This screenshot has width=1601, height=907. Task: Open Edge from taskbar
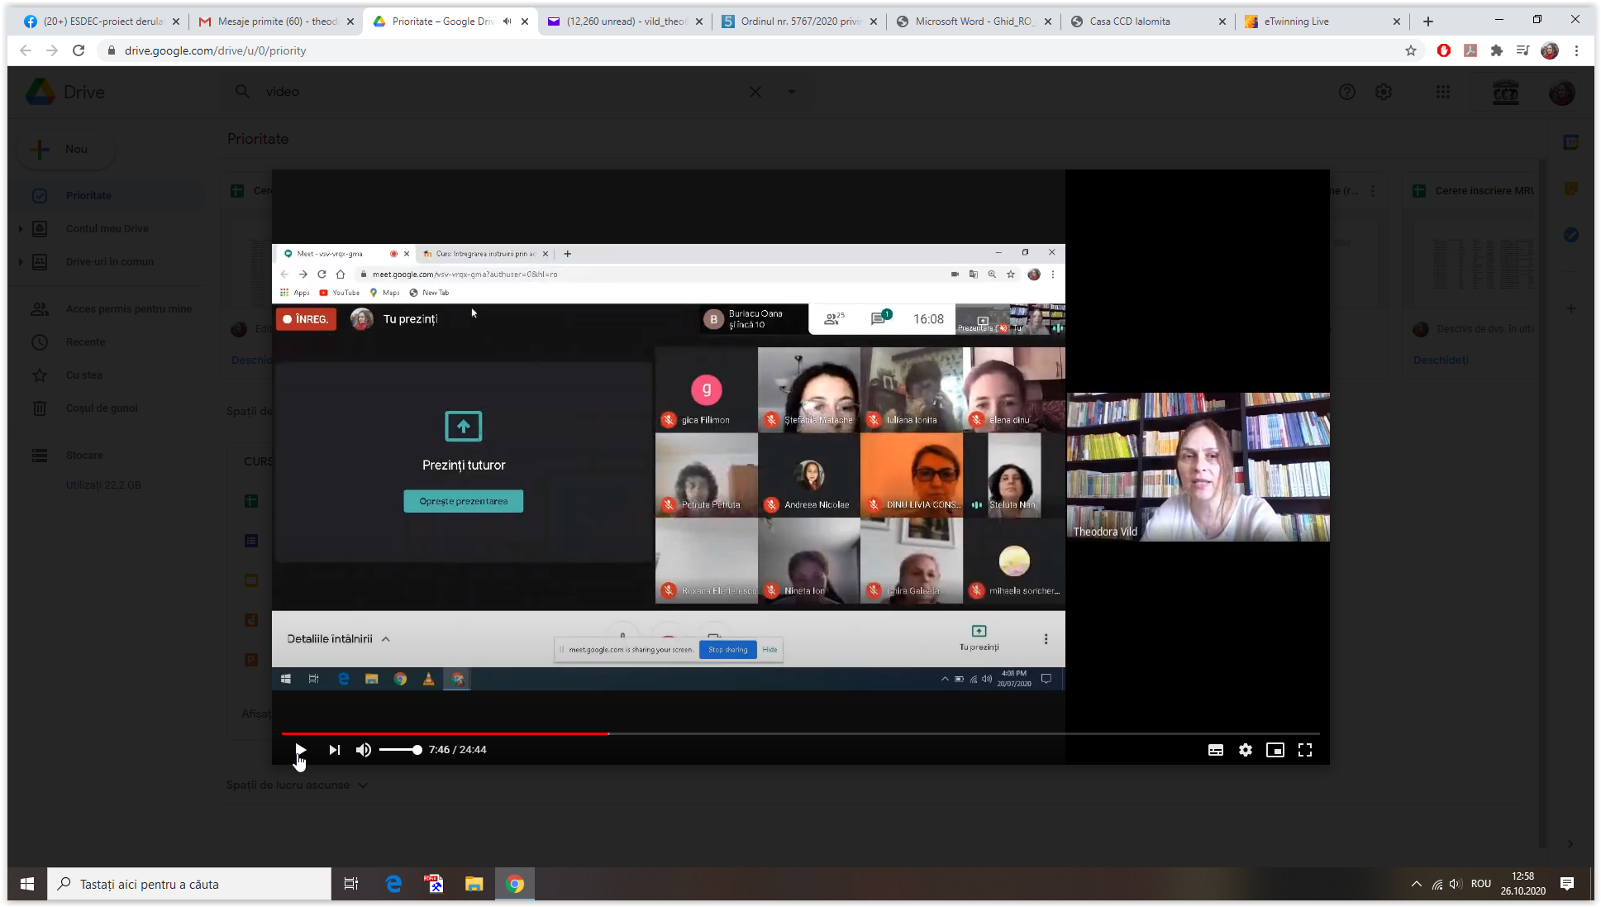pos(394,884)
